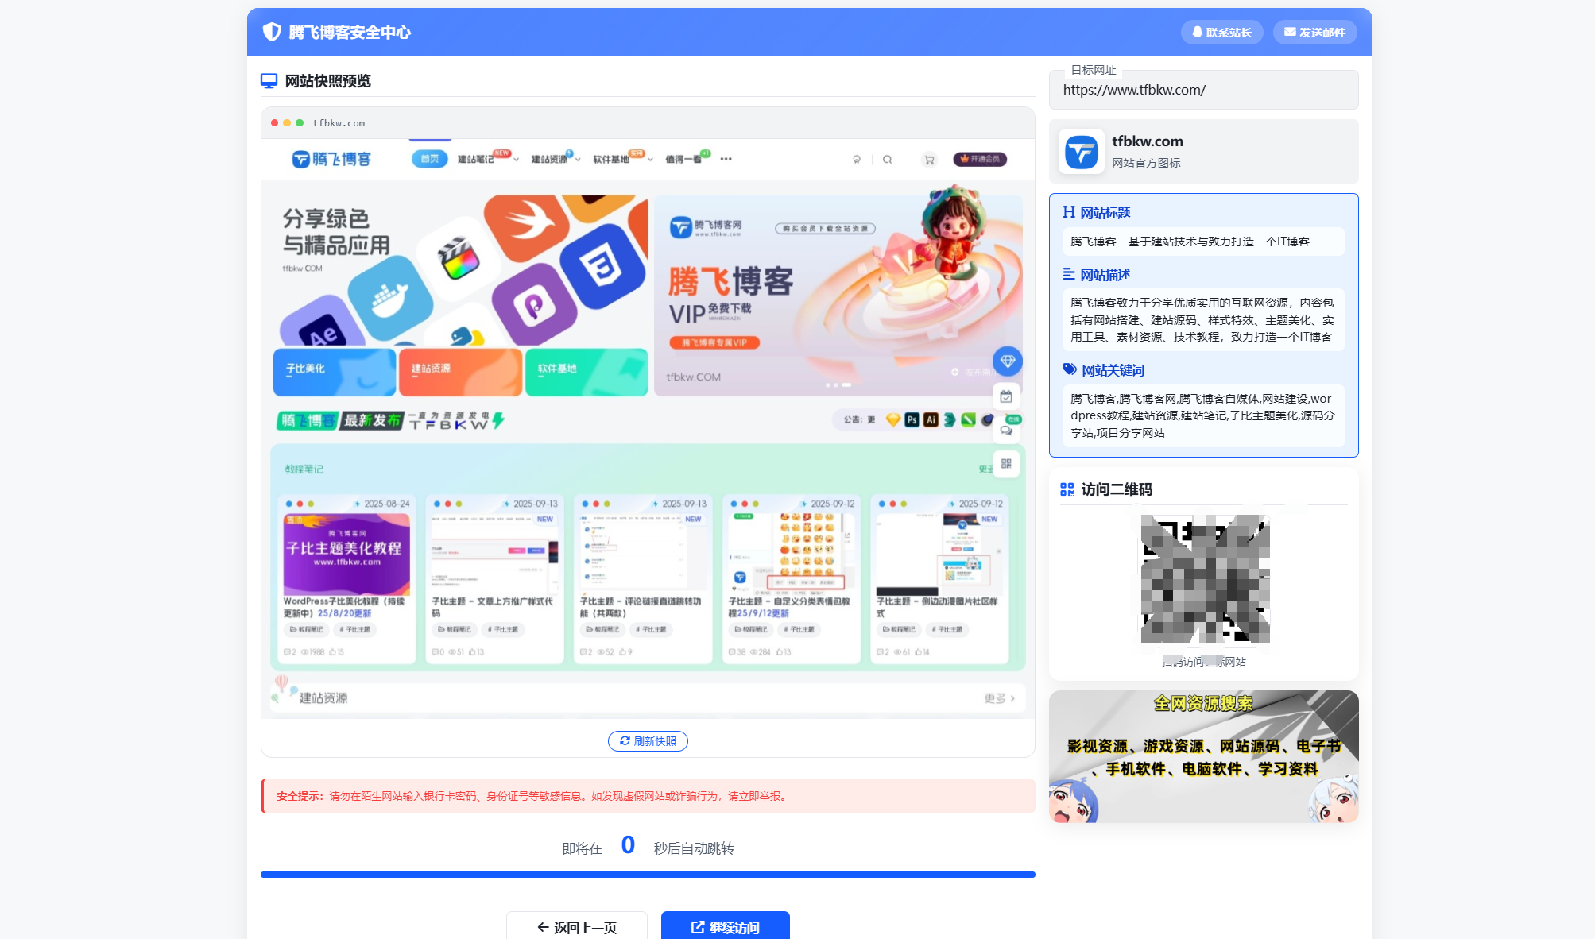Click the shield icon beside 腾飞博客安全中心
Screen dimensions: 1595x939
272,32
